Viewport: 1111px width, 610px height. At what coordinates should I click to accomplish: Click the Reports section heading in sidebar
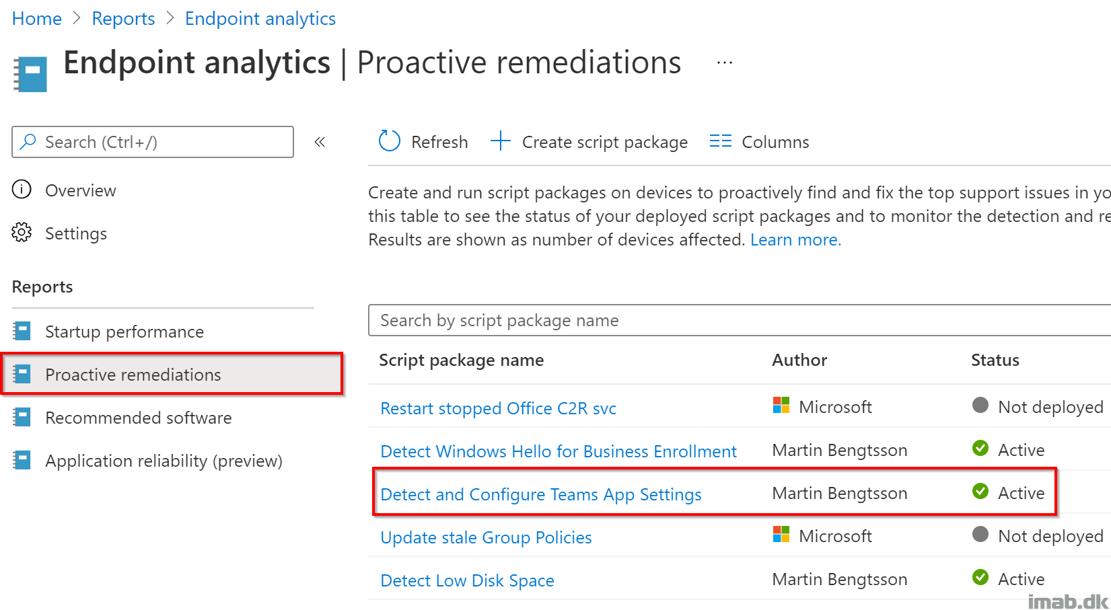42,287
